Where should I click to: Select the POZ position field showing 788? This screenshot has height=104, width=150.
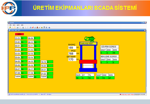pos(72,53)
